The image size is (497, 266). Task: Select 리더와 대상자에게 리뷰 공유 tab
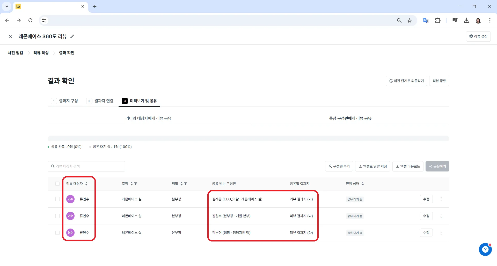click(149, 118)
